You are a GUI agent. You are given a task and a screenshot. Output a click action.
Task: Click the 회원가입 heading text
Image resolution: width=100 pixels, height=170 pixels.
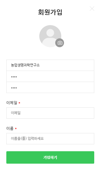tap(50, 12)
